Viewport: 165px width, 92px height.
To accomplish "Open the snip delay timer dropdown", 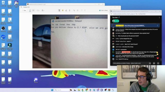I will pyautogui.click(x=43, y=10).
